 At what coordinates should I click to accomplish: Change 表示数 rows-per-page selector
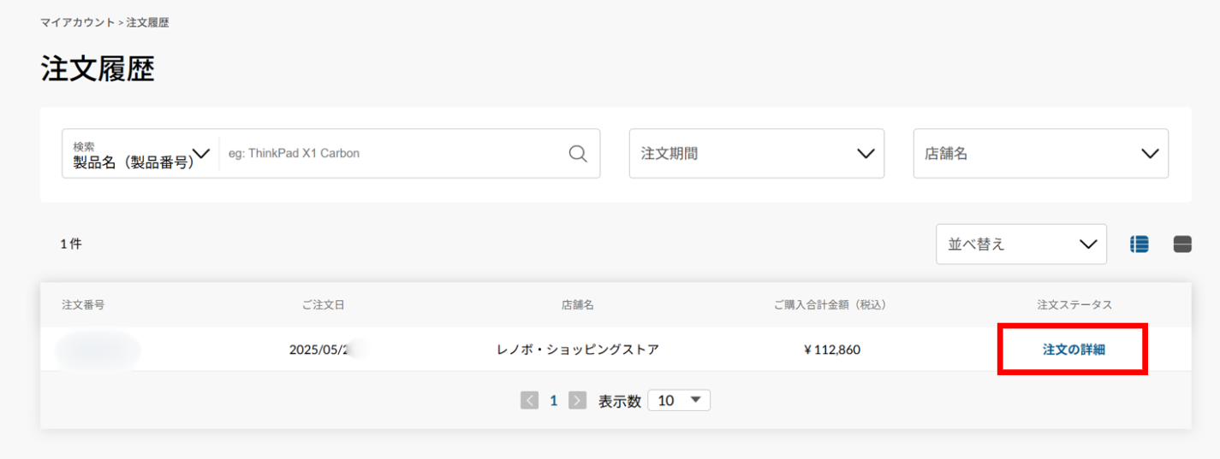[679, 400]
